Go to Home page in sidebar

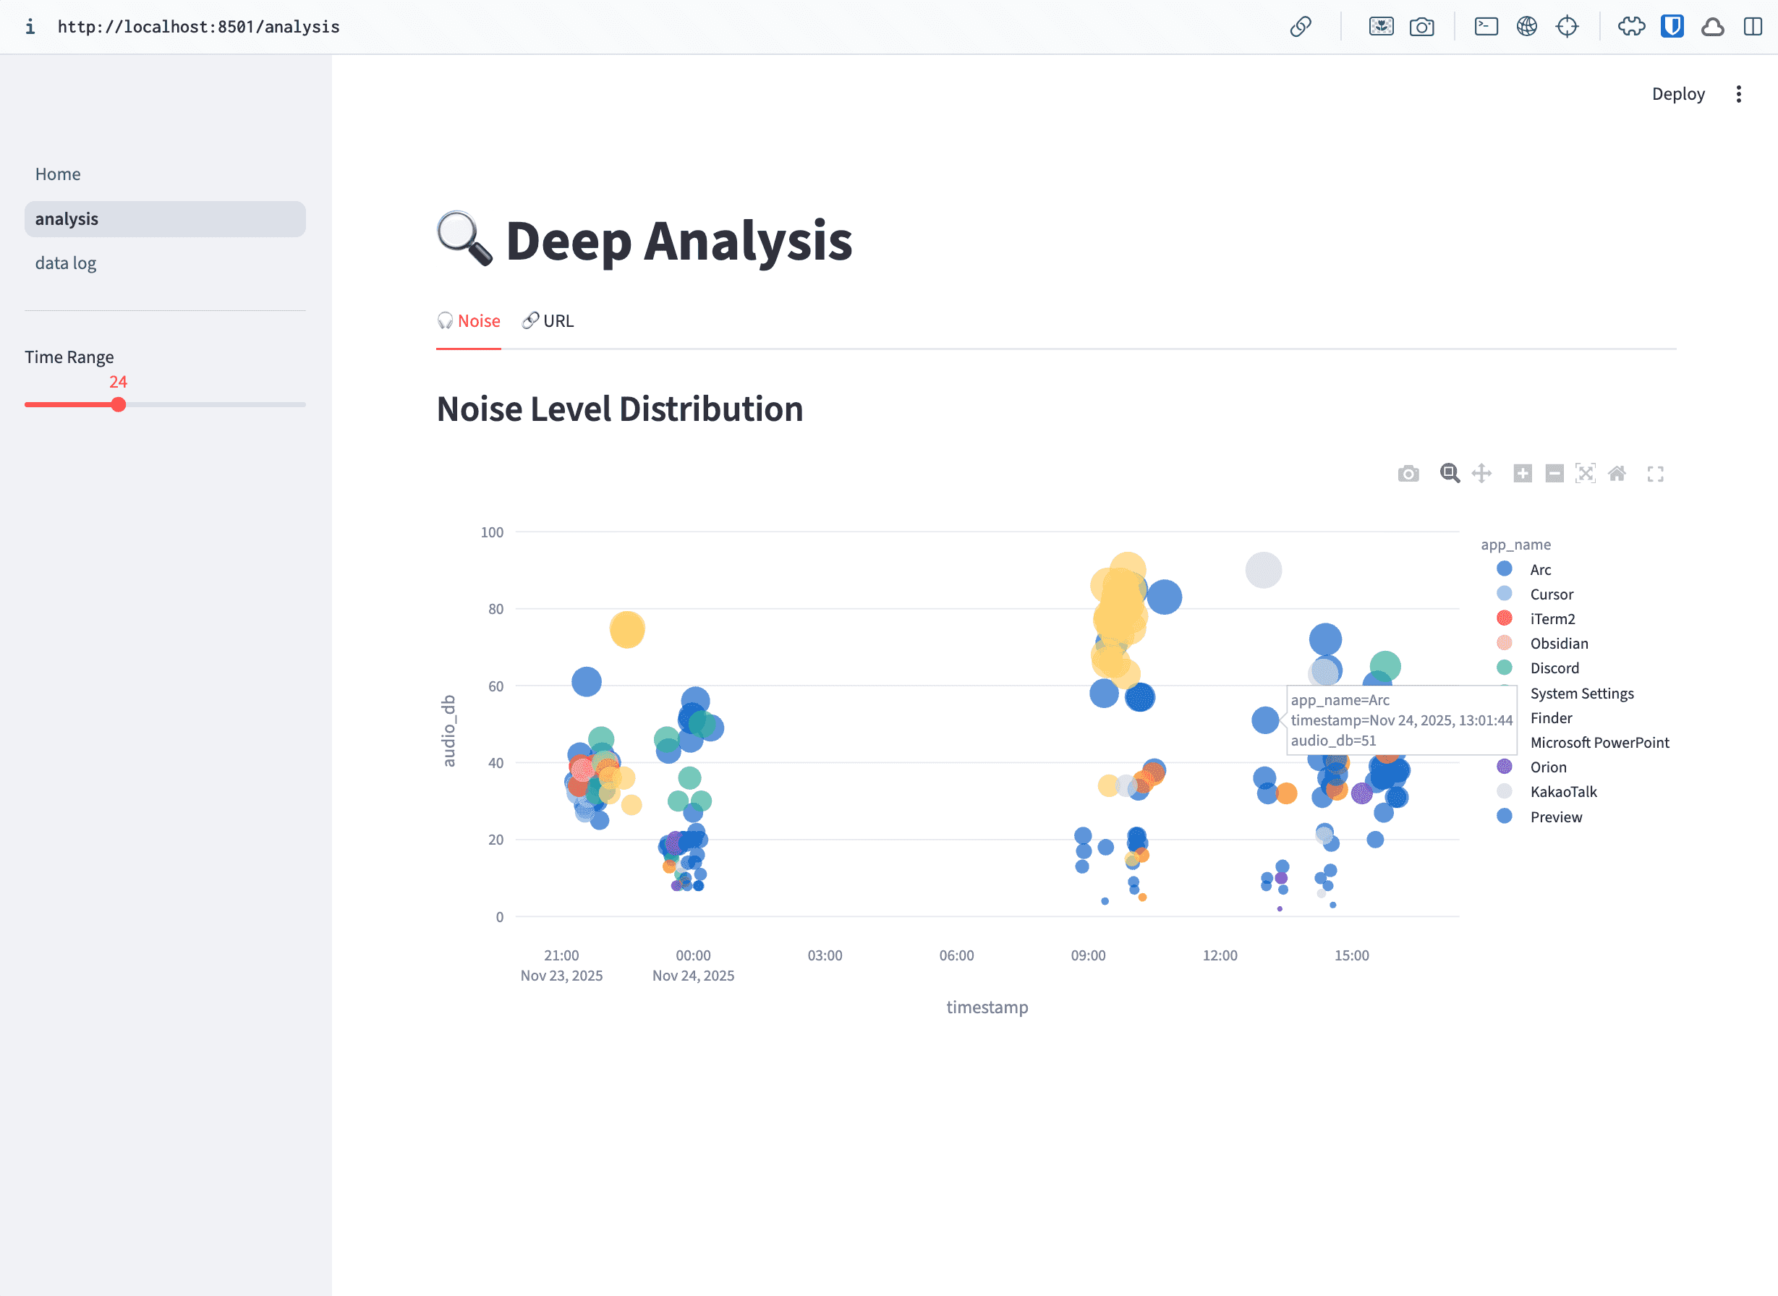pos(58,174)
